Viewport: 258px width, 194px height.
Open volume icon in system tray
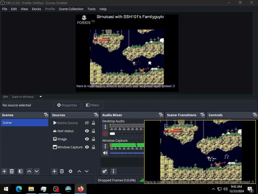[225, 189]
